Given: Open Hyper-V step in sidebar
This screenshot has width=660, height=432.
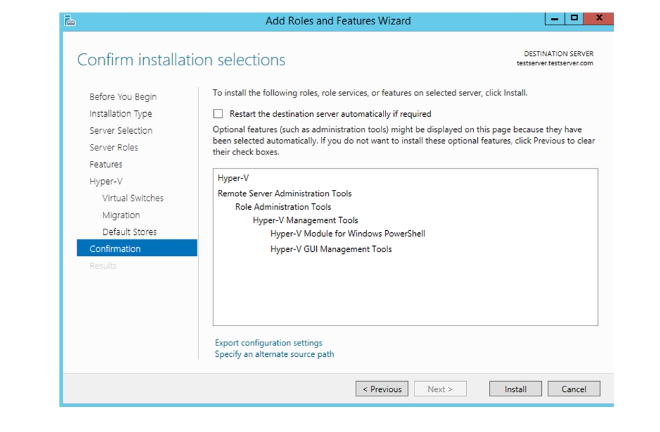Looking at the screenshot, I should tap(106, 181).
